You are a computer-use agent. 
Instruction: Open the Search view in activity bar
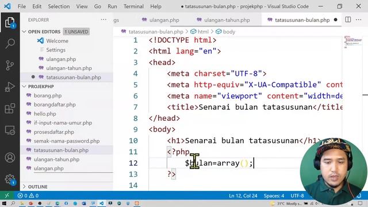[10, 44]
